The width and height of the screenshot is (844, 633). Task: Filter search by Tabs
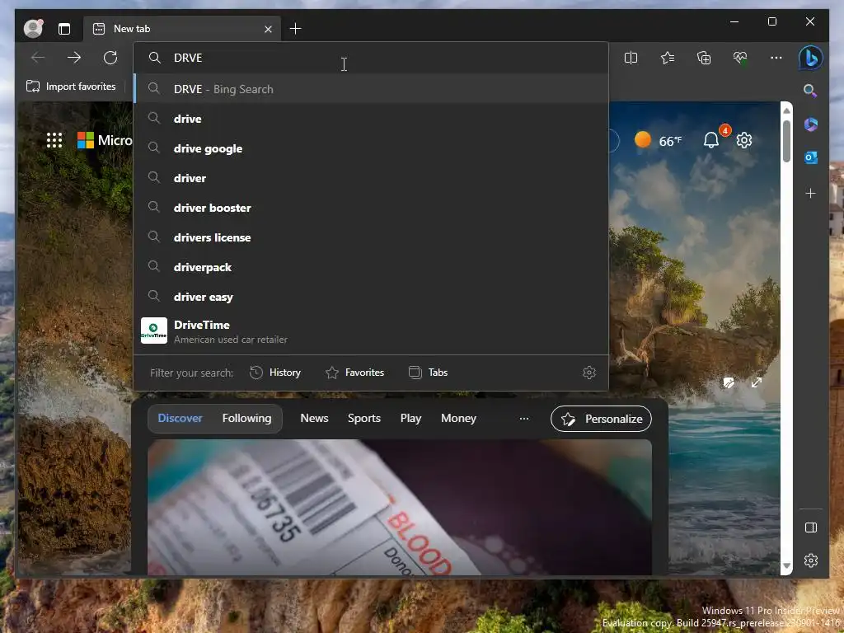tap(429, 373)
